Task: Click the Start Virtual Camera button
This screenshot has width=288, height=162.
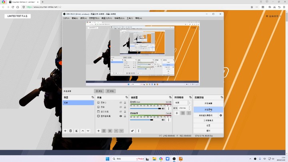Action: [206, 115]
